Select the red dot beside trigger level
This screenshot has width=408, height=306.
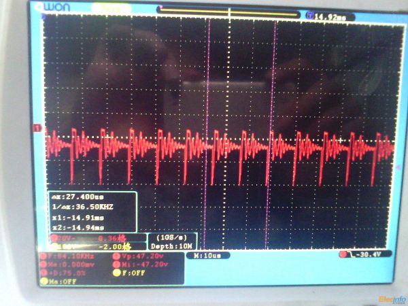coord(343,254)
